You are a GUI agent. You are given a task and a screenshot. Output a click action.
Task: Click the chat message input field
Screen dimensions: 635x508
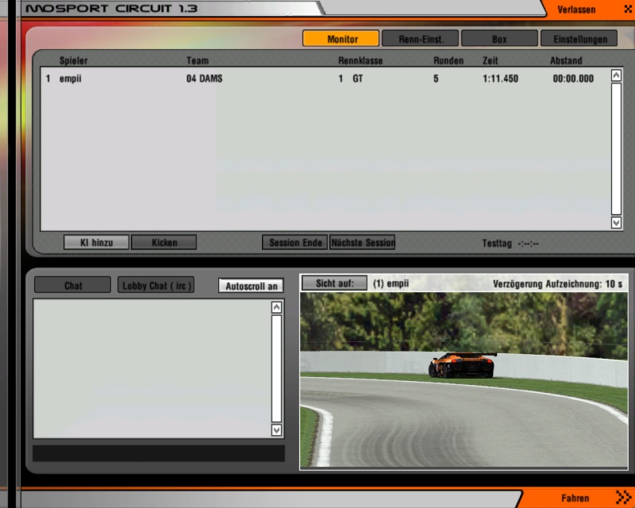pos(158,453)
